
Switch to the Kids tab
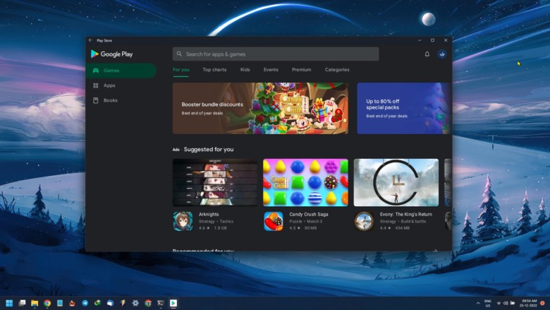[x=245, y=70]
